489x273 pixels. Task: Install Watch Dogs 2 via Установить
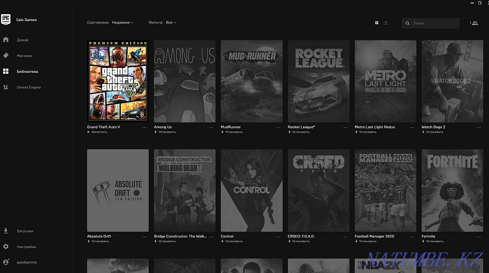tap(433, 132)
